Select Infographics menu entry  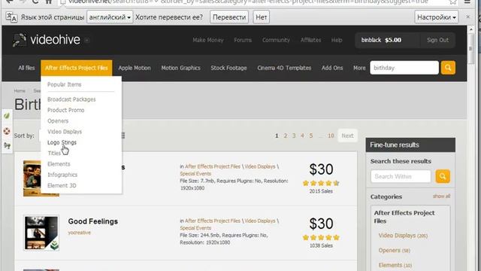click(62, 175)
